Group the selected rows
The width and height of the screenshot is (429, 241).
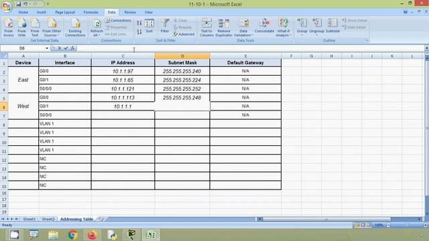[302, 27]
